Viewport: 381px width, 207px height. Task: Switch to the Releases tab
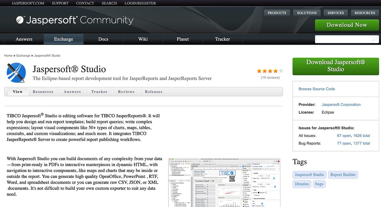pyautogui.click(x=154, y=92)
